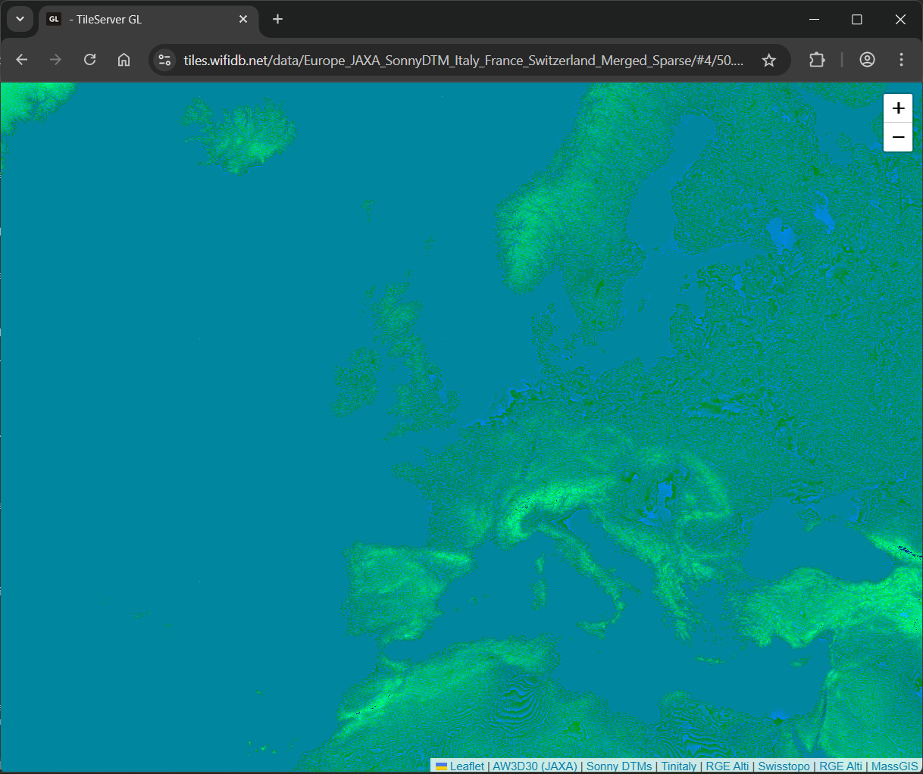Reload the current page
This screenshot has width=923, height=774.
point(89,60)
